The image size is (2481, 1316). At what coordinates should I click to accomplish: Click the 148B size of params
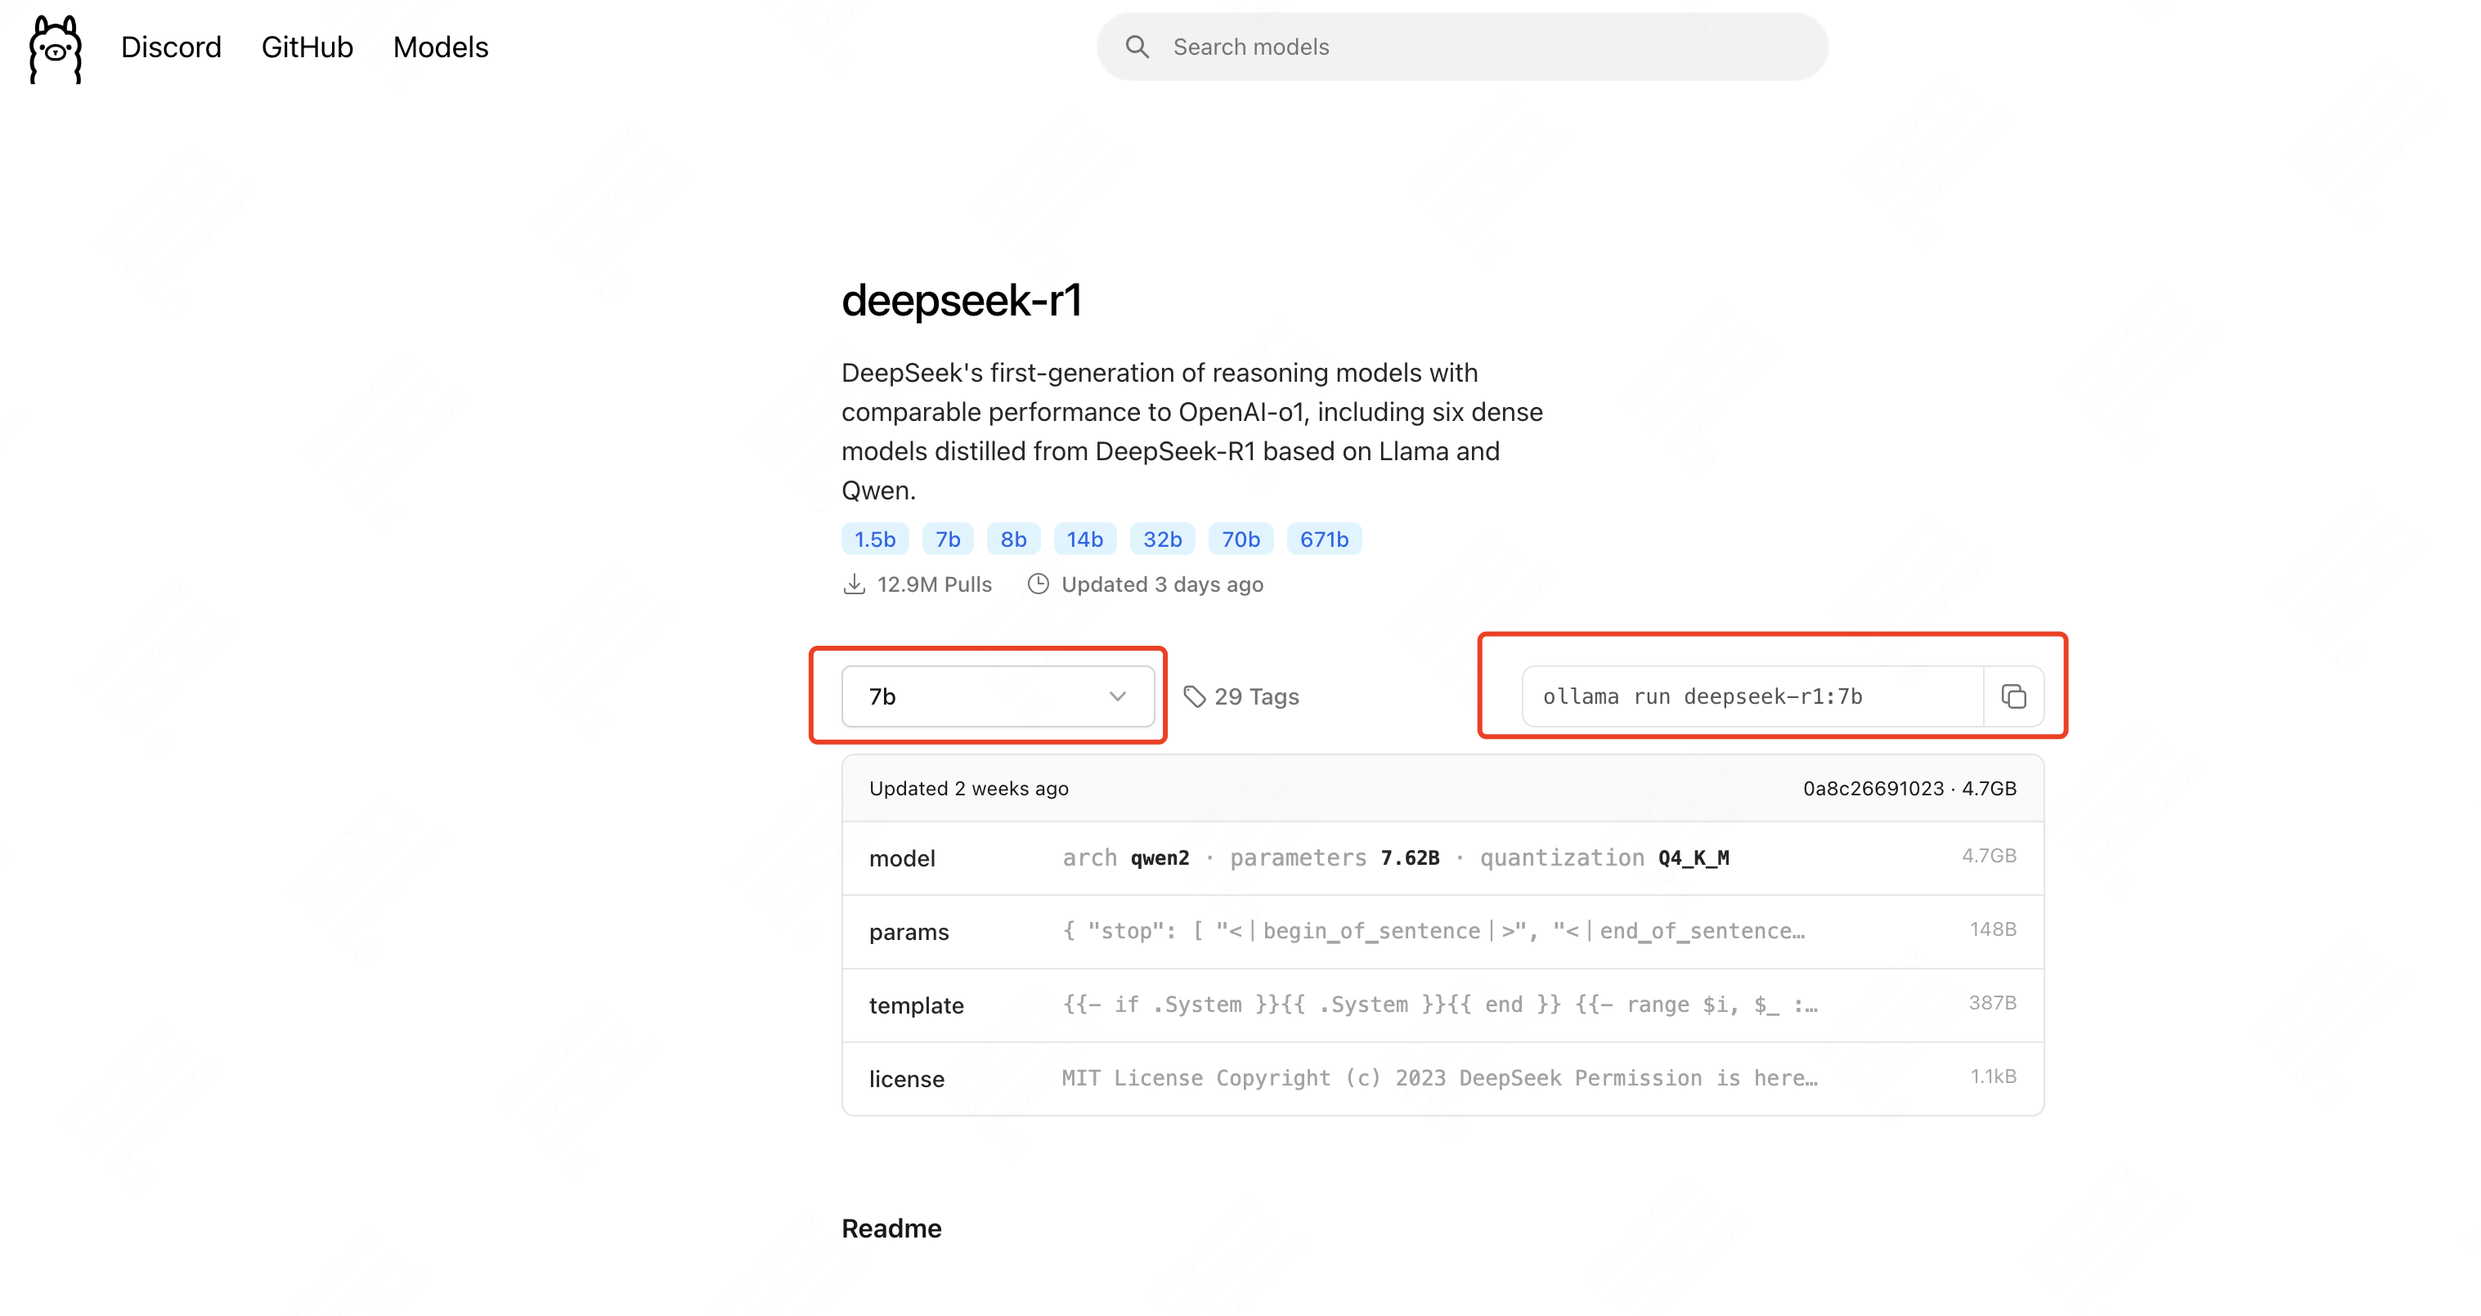tap(1993, 929)
